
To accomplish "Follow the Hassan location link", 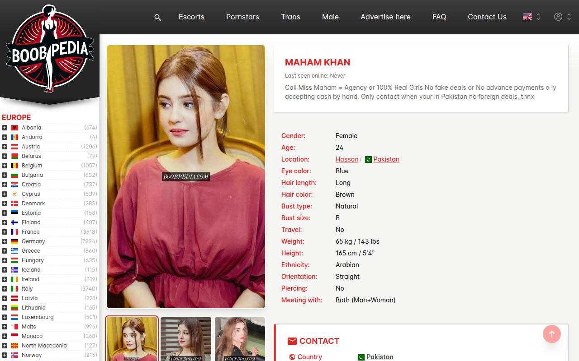I will point(346,159).
